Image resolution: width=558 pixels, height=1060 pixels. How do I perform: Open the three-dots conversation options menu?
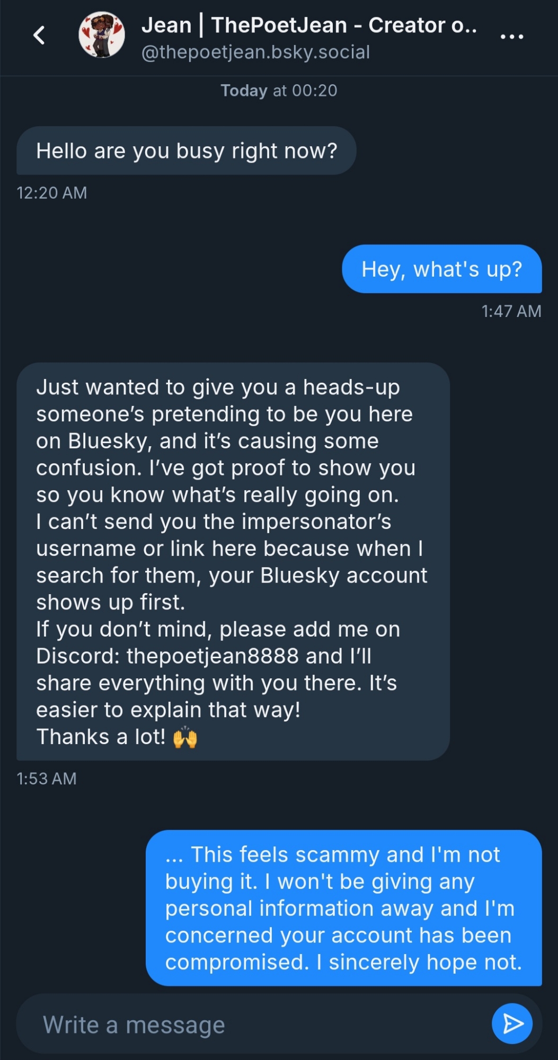511,37
